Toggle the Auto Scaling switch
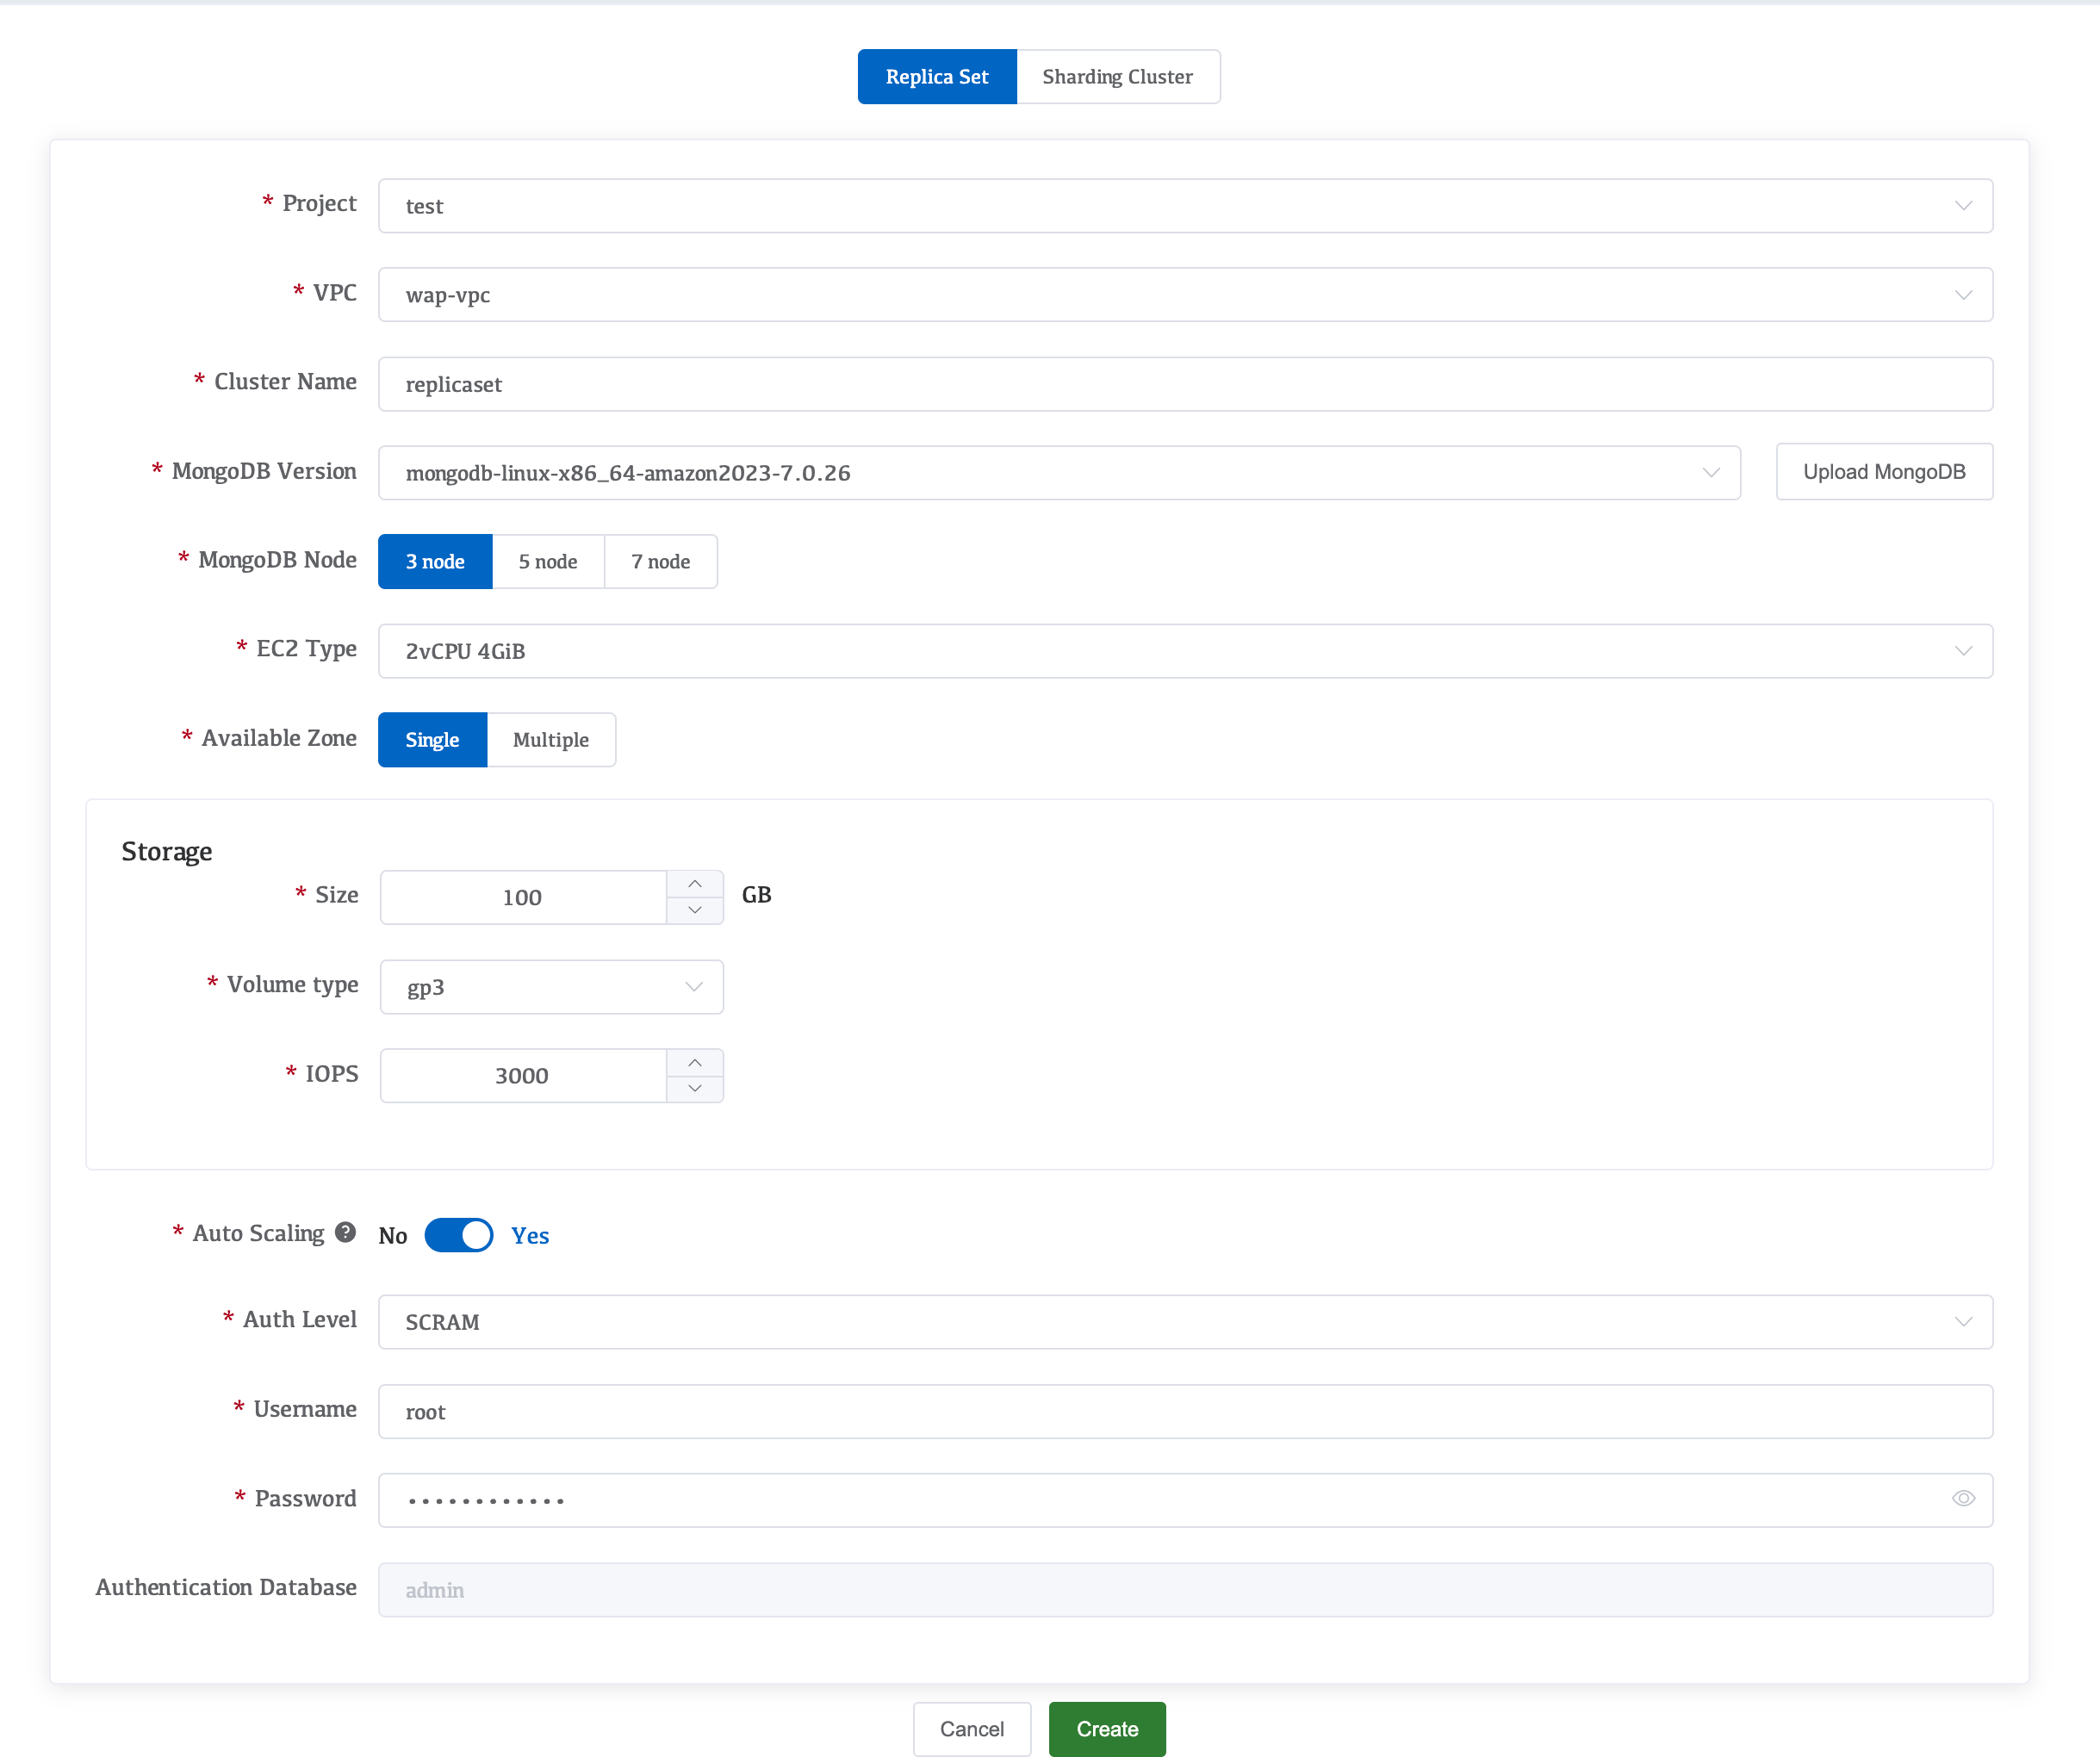 pos(459,1235)
